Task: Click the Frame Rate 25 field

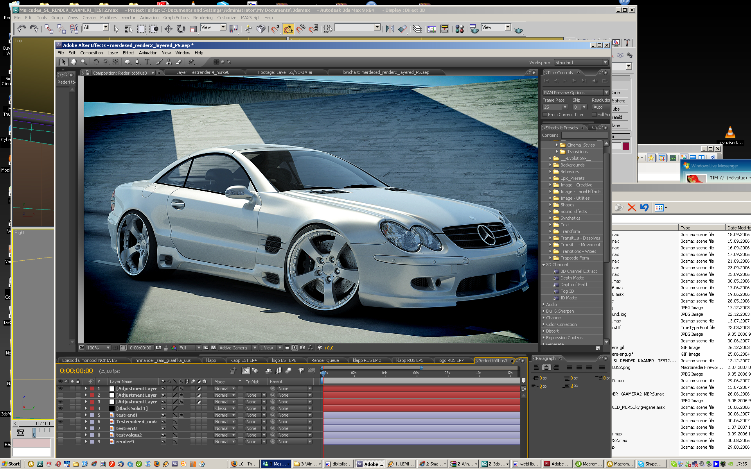Action: [552, 107]
